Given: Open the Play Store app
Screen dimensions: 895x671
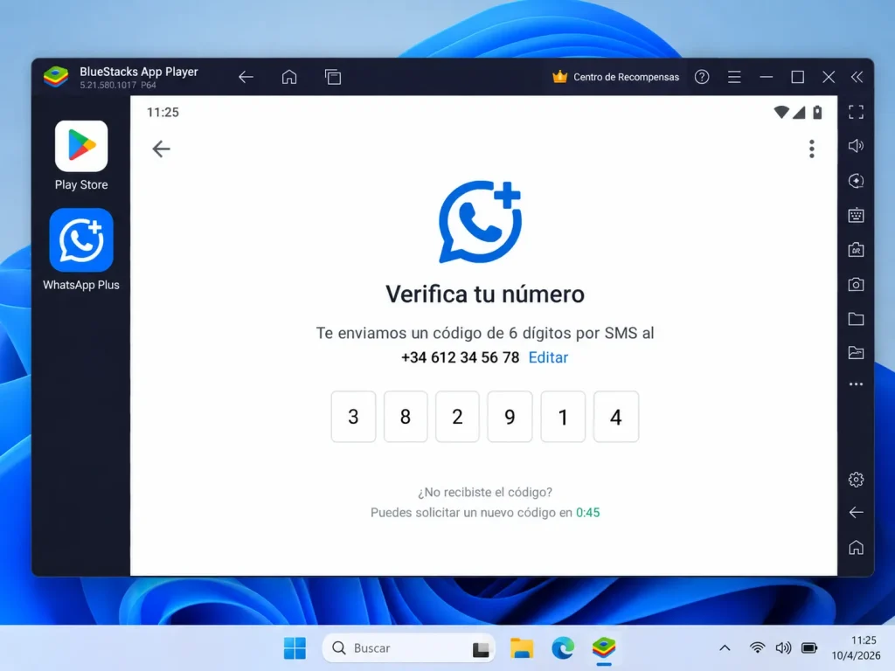Looking at the screenshot, I should coord(81,146).
